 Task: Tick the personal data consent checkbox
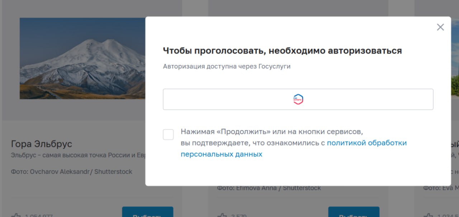168,135
